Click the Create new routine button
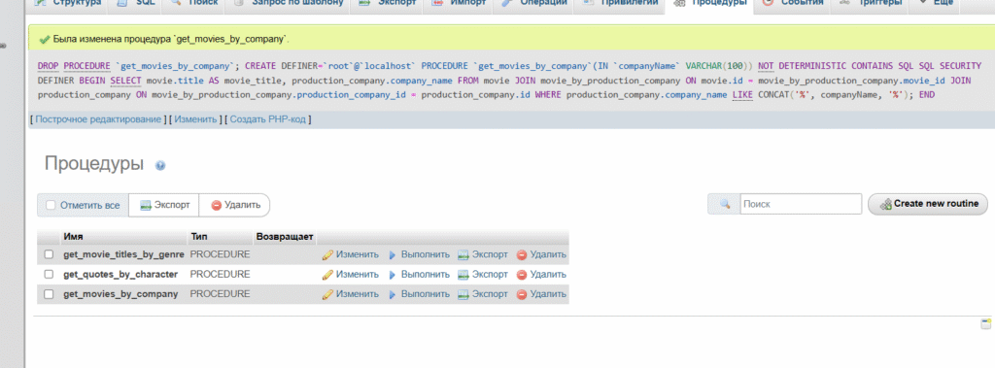Screen dimensions: 995x368 click(928, 204)
